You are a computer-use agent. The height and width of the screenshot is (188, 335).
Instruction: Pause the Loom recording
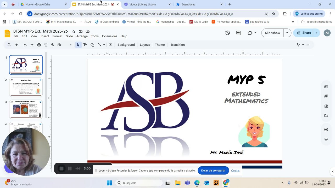[70, 168]
